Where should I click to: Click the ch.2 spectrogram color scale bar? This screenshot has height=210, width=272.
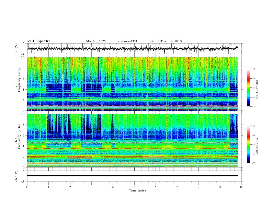coord(248,144)
